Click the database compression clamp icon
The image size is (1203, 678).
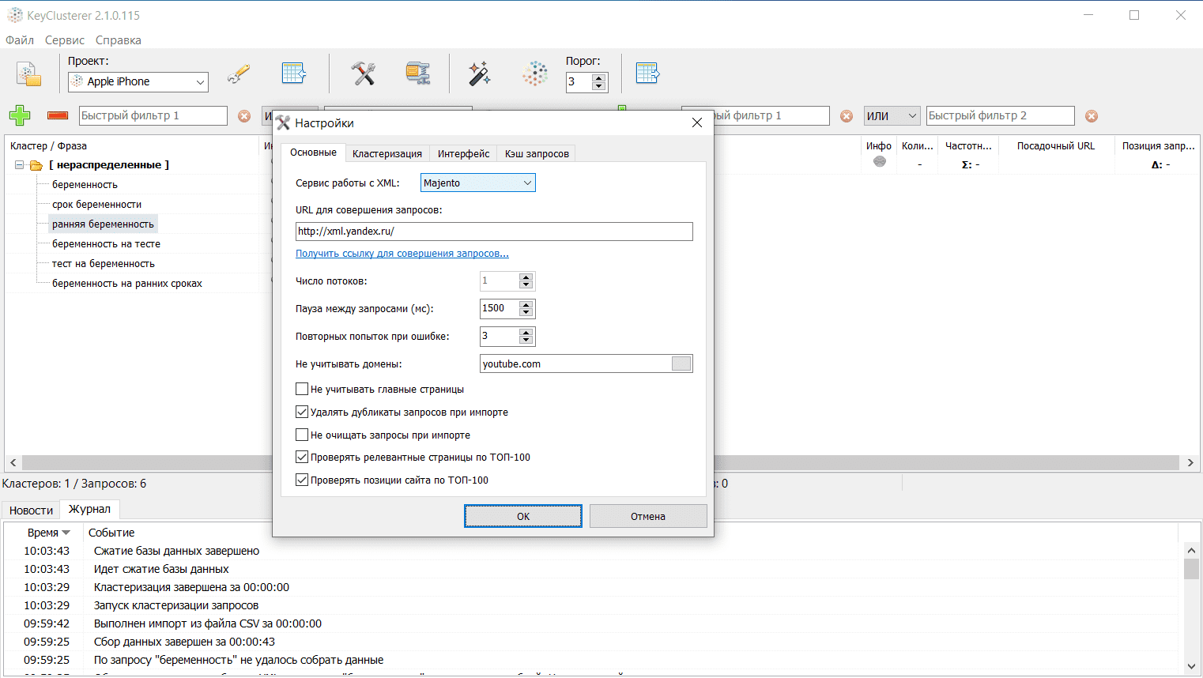[418, 73]
